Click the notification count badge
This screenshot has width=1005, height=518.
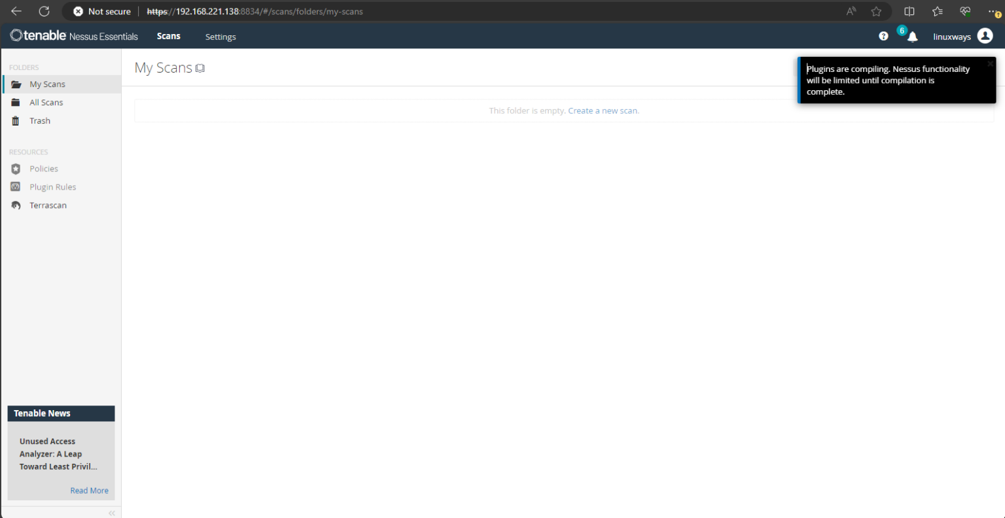(902, 29)
